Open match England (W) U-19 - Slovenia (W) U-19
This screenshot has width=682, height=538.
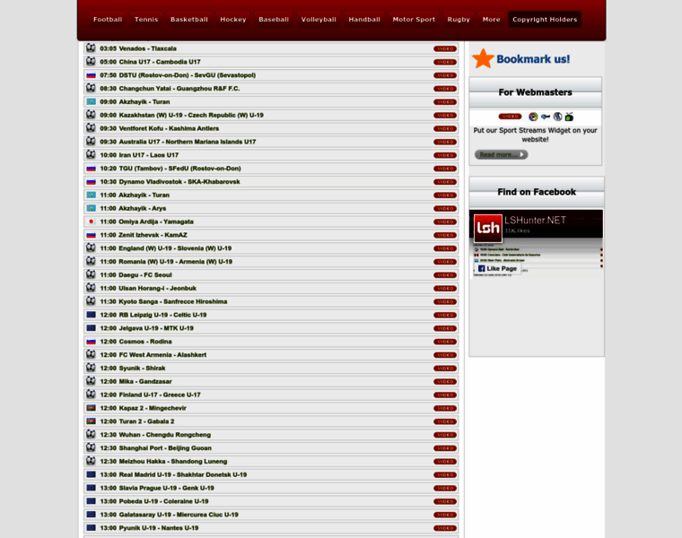(x=175, y=248)
